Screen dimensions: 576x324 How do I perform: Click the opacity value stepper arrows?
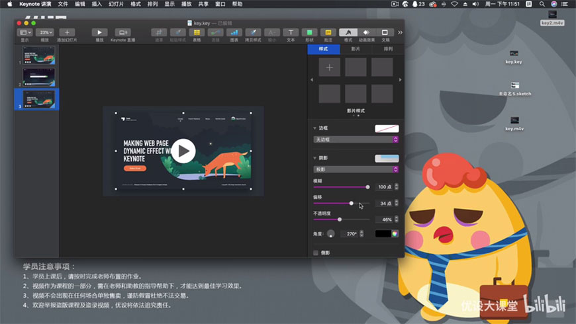point(397,220)
